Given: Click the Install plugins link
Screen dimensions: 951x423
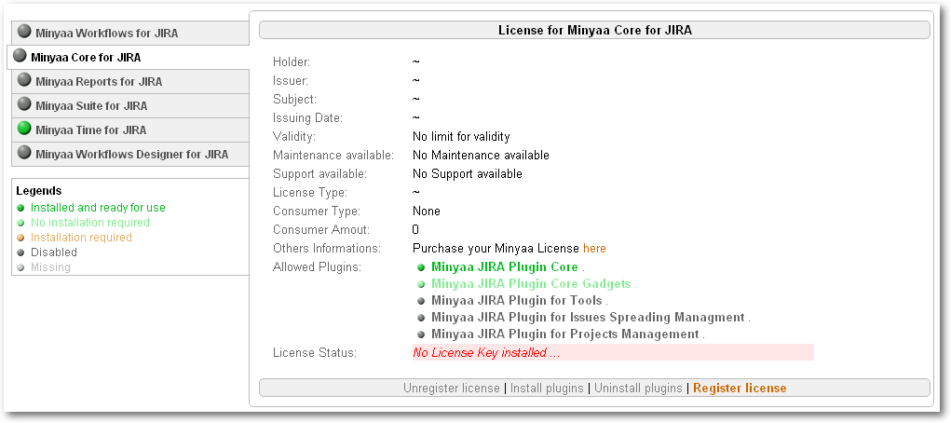Looking at the screenshot, I should tap(547, 388).
